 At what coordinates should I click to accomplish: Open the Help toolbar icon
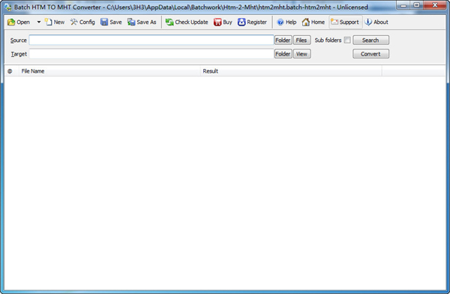(x=286, y=22)
